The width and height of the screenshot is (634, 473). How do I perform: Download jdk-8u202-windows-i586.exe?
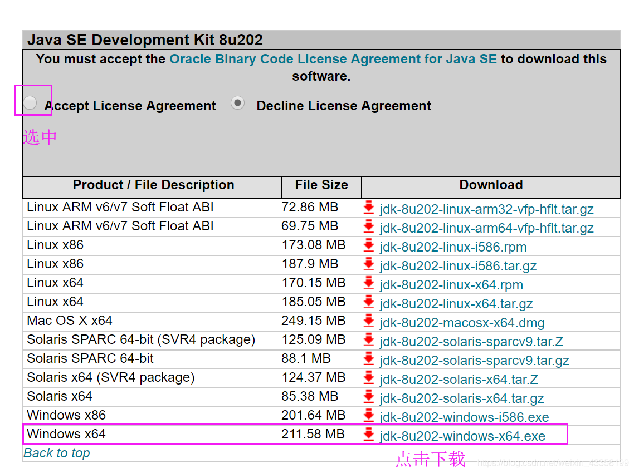click(464, 417)
